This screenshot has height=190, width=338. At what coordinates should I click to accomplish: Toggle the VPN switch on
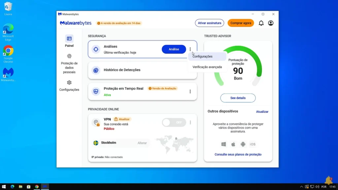coord(174,122)
